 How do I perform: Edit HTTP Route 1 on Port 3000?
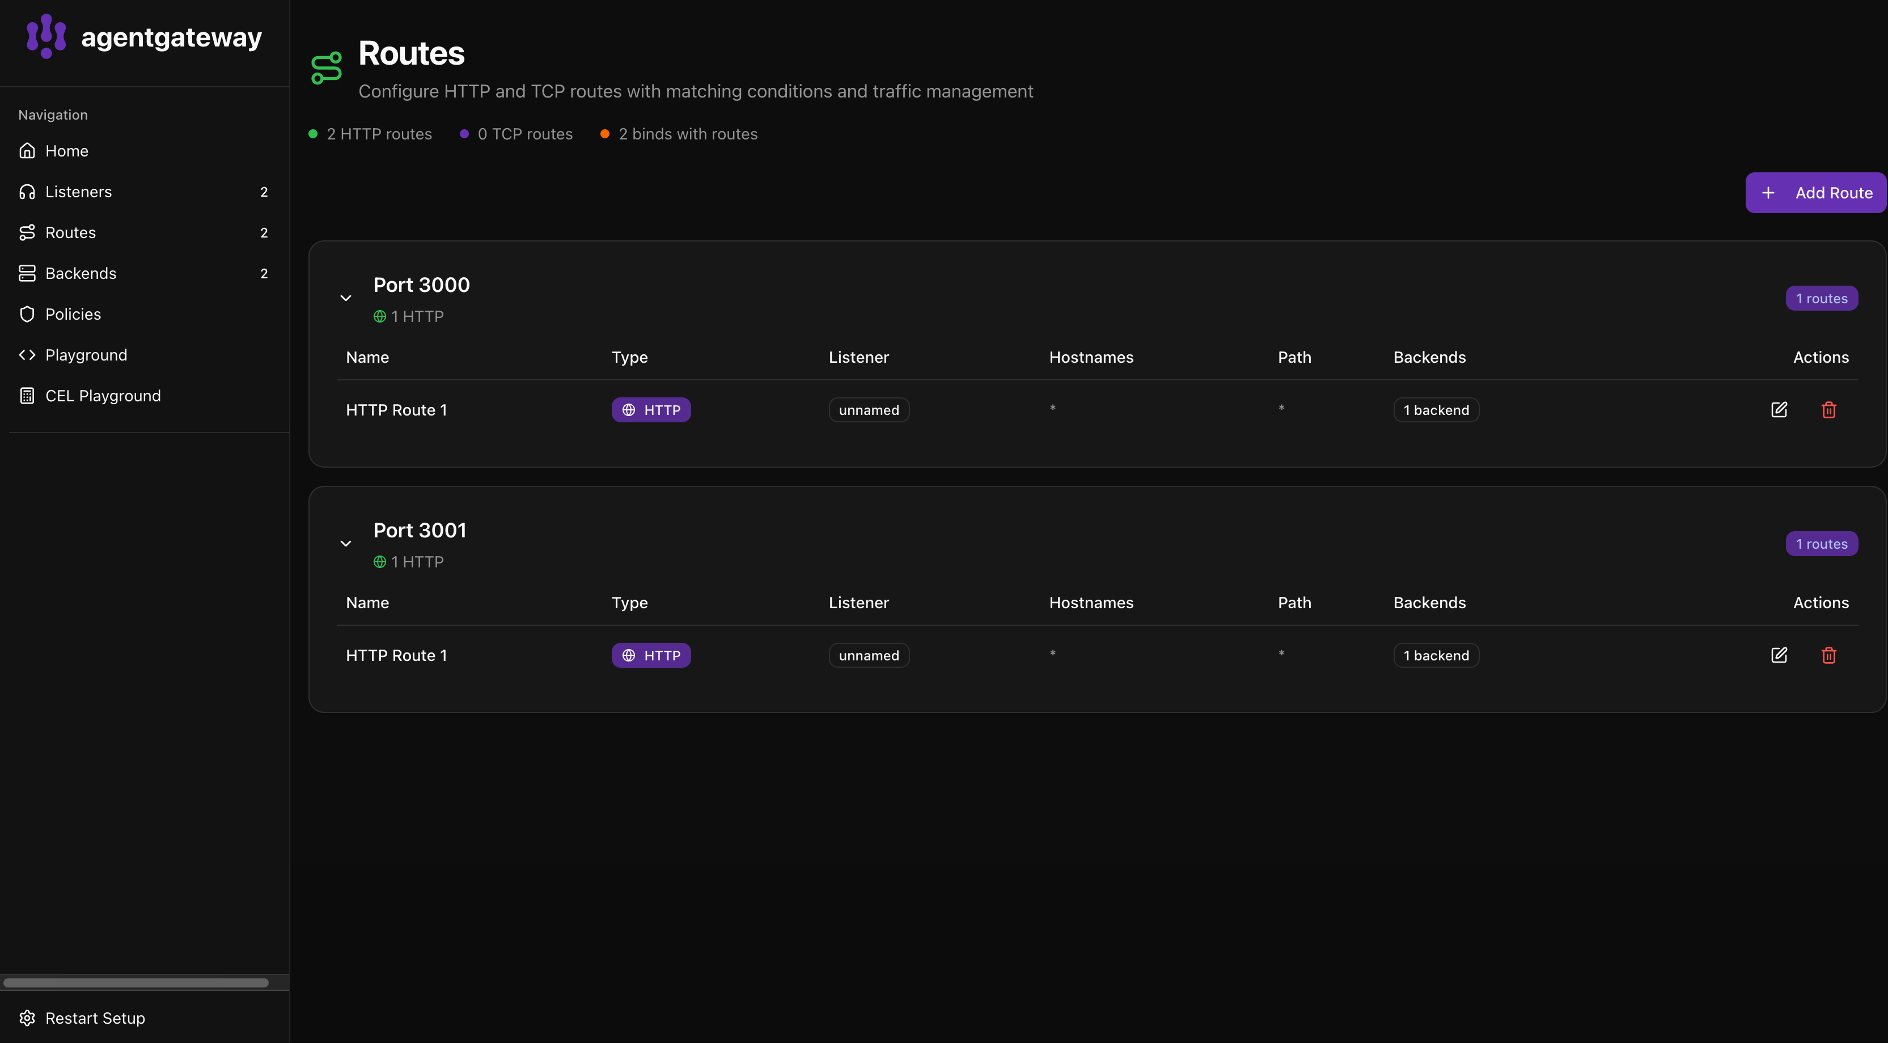[1780, 410]
